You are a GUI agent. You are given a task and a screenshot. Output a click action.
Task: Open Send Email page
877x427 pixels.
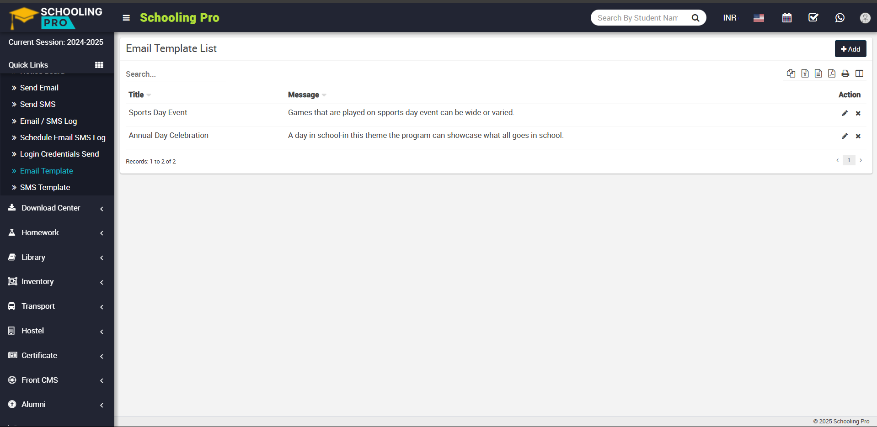point(39,88)
